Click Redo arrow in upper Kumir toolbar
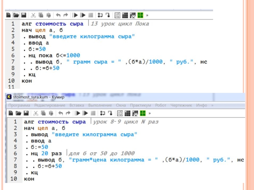The width and height of the screenshot is (254, 190). tap(66, 15)
